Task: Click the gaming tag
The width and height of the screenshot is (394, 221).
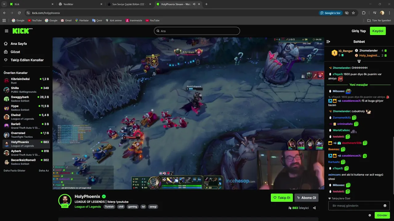Action: click(x=133, y=207)
